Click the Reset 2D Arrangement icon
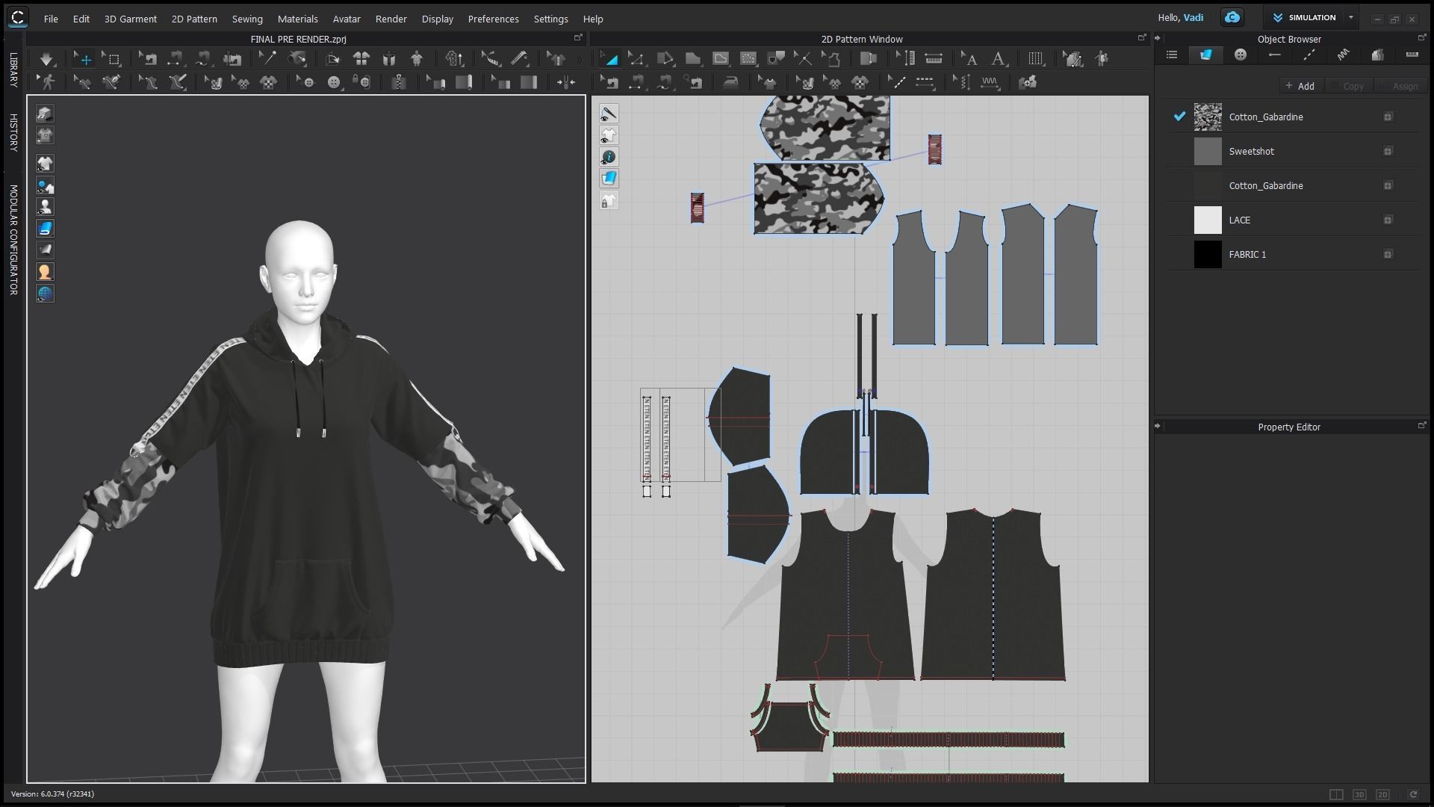Viewport: 1434px width, 807px height. point(361,58)
